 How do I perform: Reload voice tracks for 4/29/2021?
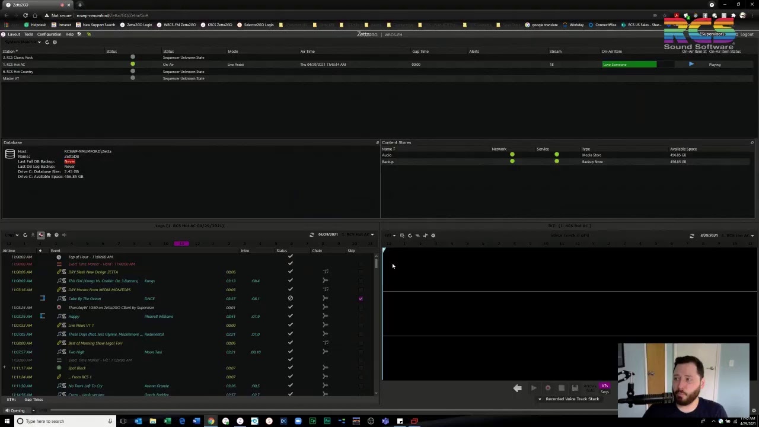pyautogui.click(x=691, y=235)
